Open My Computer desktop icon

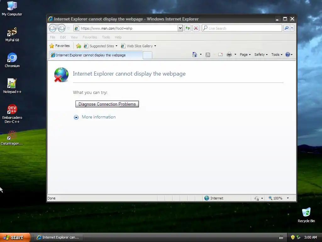12,9
